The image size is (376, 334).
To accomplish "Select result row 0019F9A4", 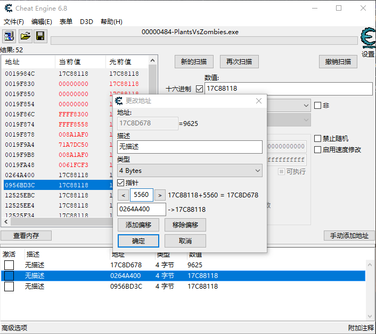I will (58, 145).
